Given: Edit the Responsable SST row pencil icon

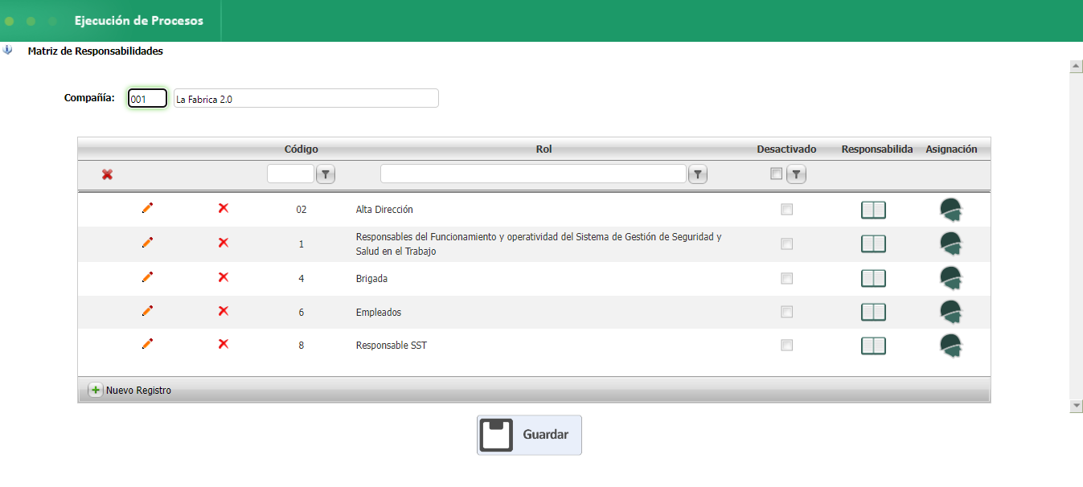Looking at the screenshot, I should point(147,344).
